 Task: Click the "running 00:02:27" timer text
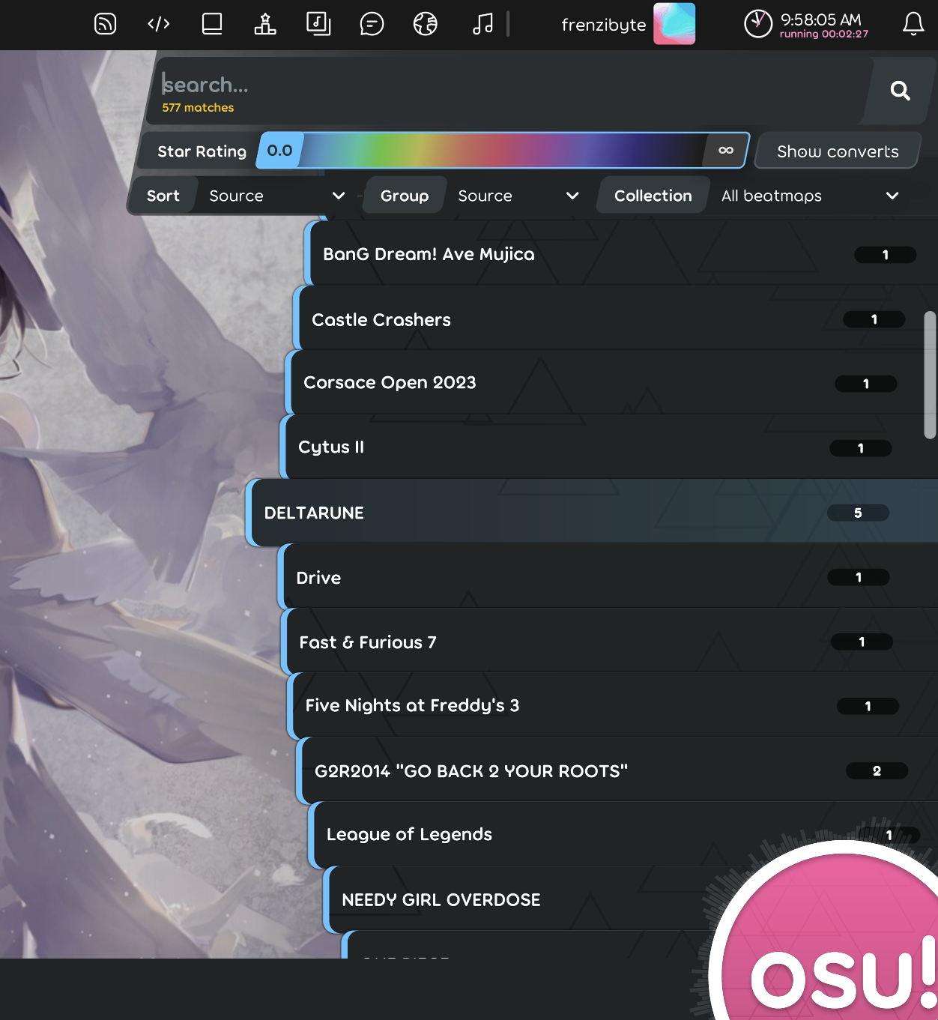click(x=824, y=34)
